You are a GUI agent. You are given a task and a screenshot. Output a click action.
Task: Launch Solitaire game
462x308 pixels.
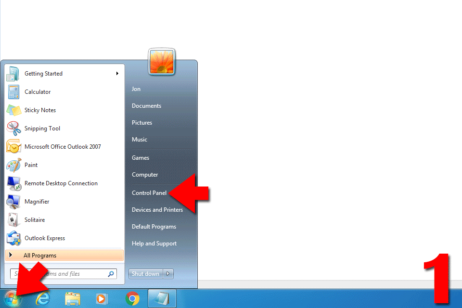point(35,220)
